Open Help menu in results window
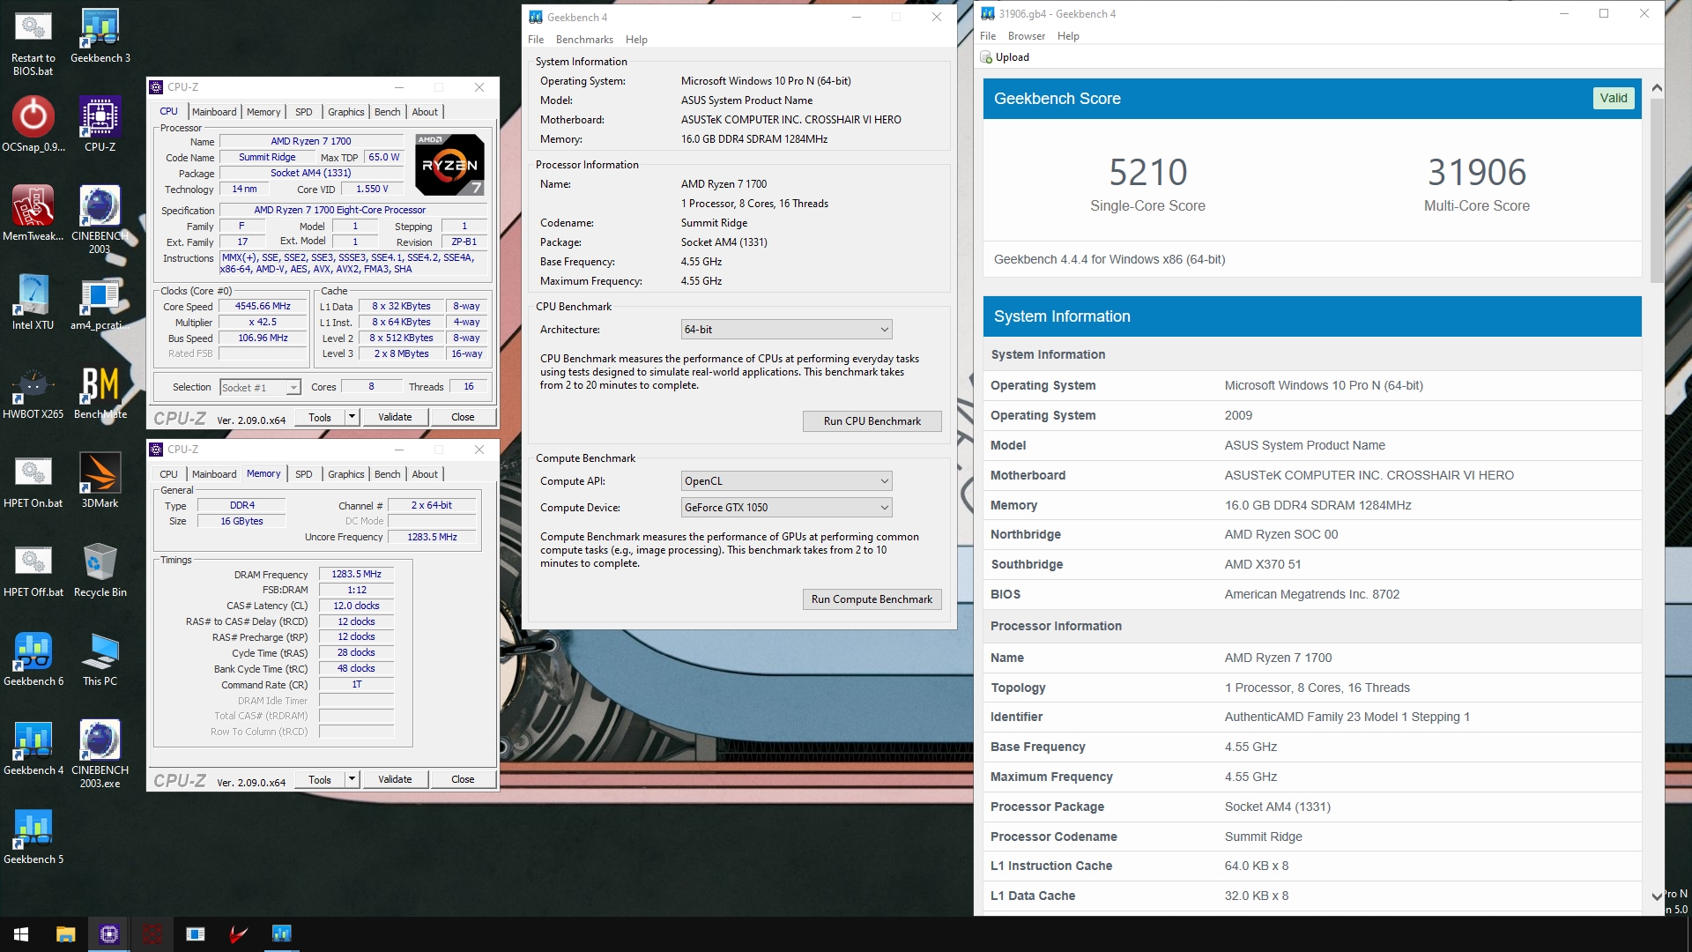Screen dimensions: 1692x952 [x=1068, y=36]
